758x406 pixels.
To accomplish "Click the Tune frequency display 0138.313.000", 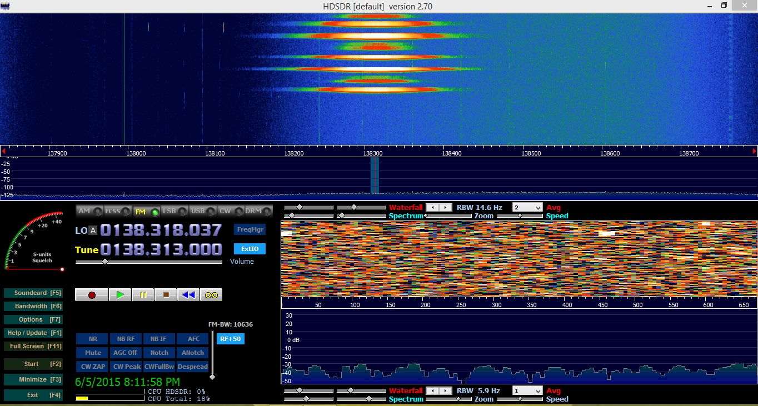I will [161, 249].
